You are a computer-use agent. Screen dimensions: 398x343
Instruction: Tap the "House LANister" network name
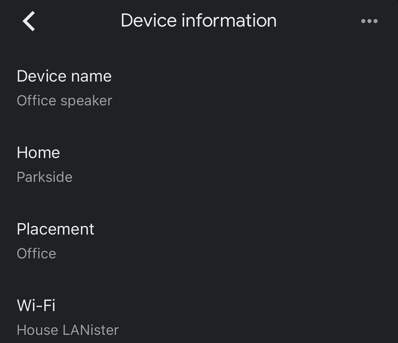point(68,330)
